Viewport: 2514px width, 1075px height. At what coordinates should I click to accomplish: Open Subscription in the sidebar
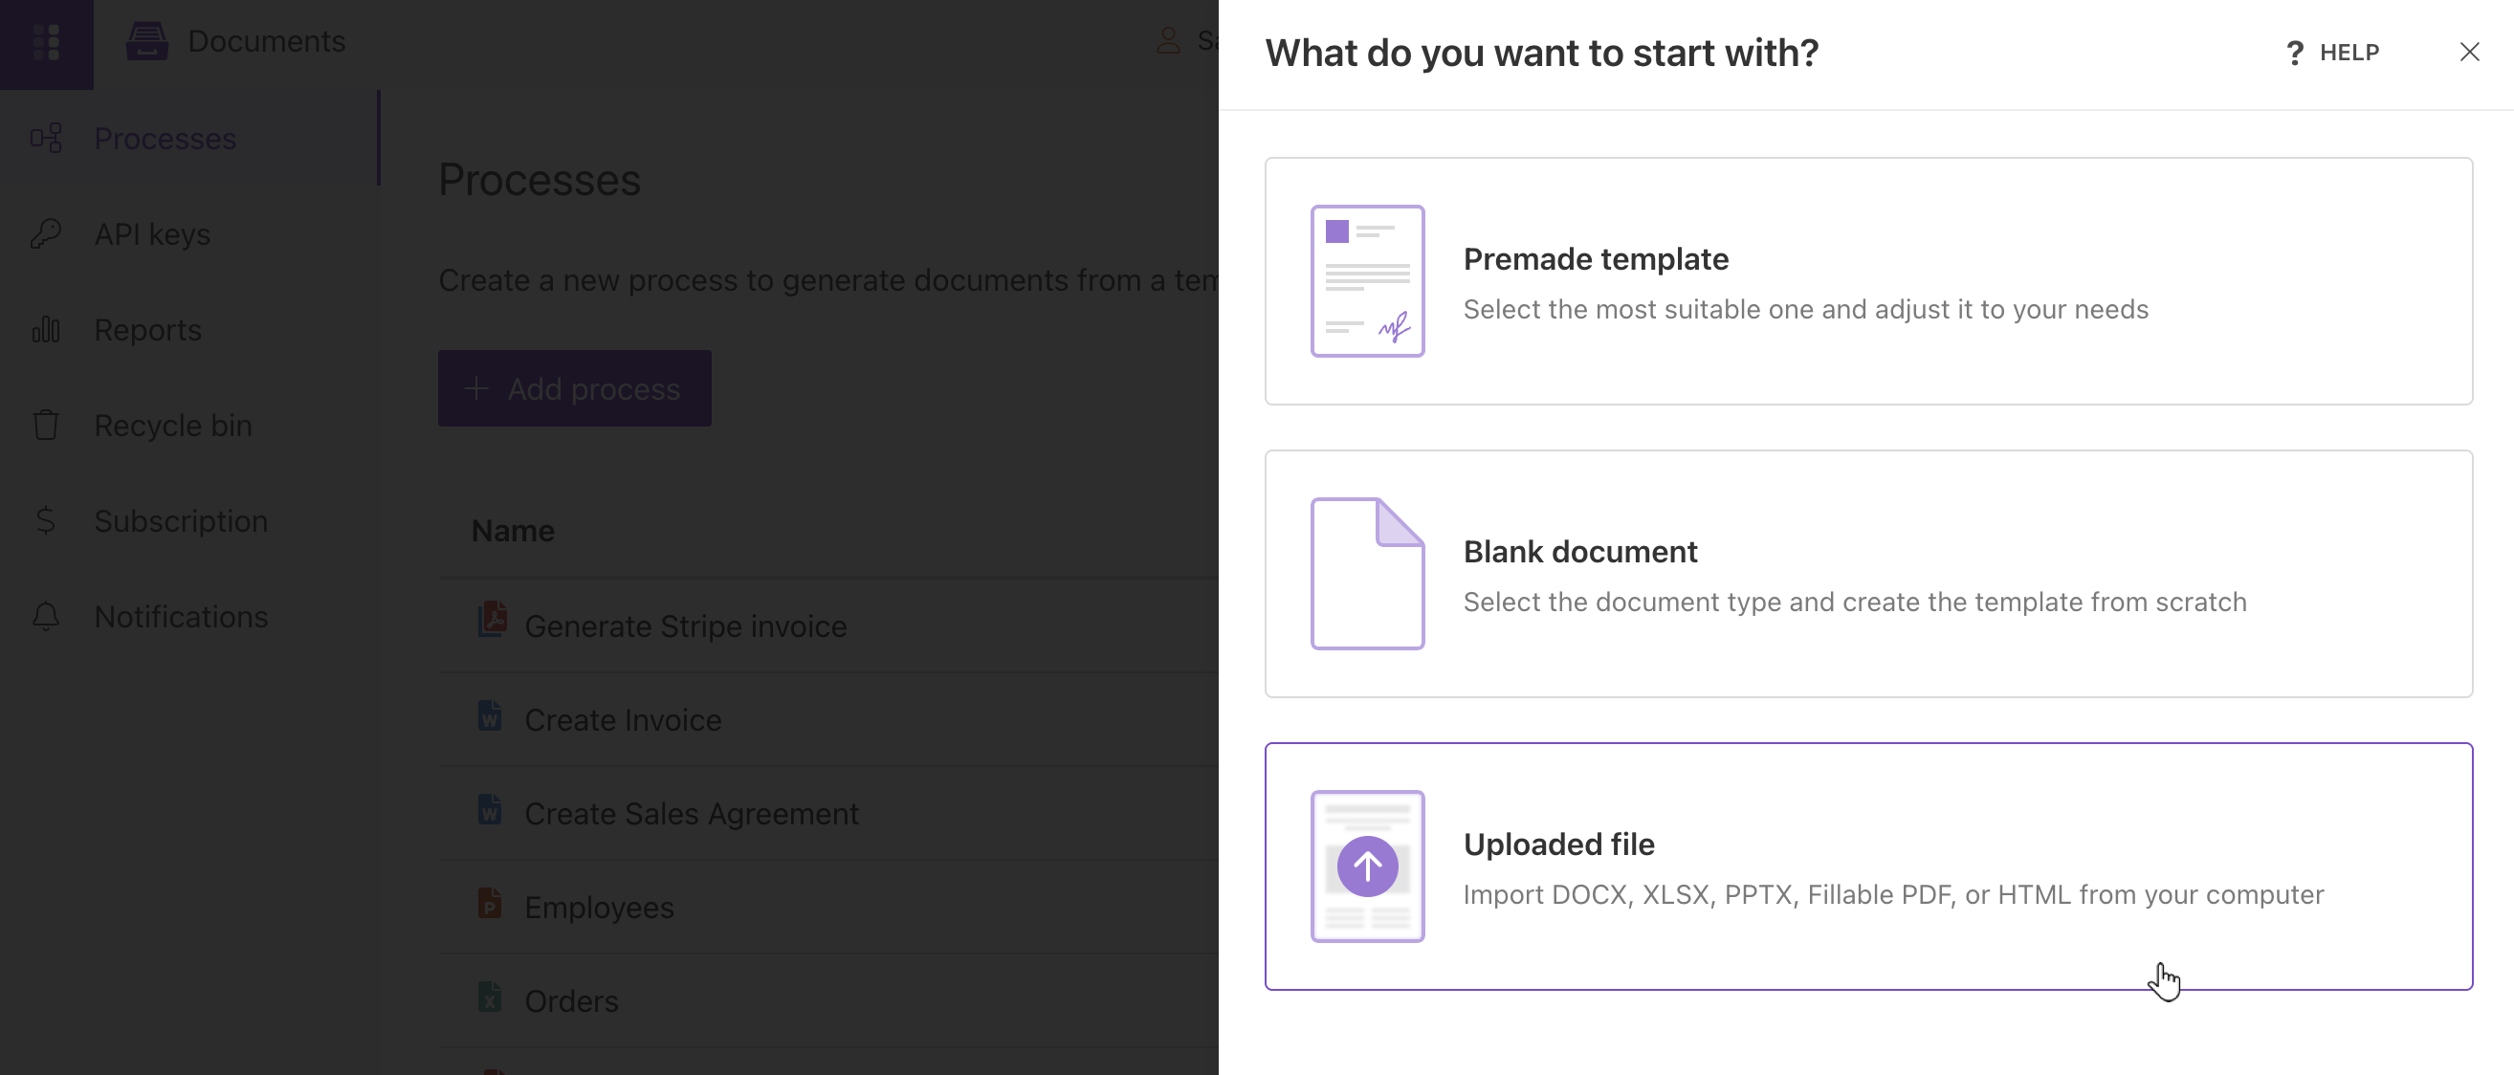189,521
